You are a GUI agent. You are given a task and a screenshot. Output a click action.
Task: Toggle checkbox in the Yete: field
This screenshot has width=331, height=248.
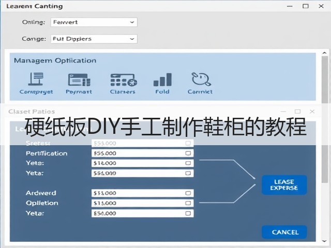click(188, 163)
